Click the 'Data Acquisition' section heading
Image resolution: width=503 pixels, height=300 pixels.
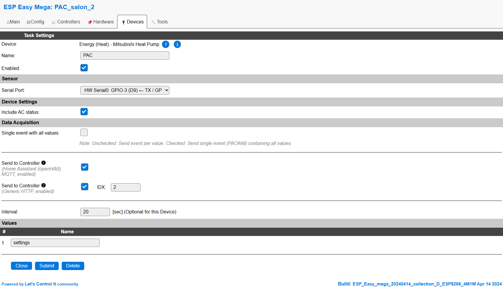coord(20,123)
